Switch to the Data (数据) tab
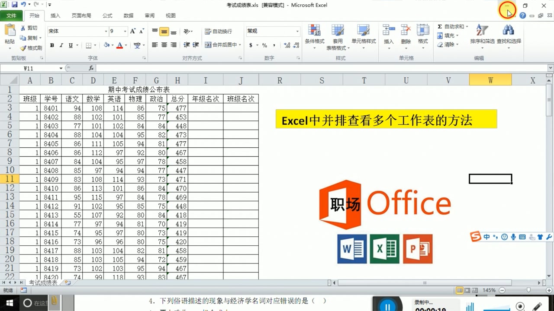 coord(129,16)
